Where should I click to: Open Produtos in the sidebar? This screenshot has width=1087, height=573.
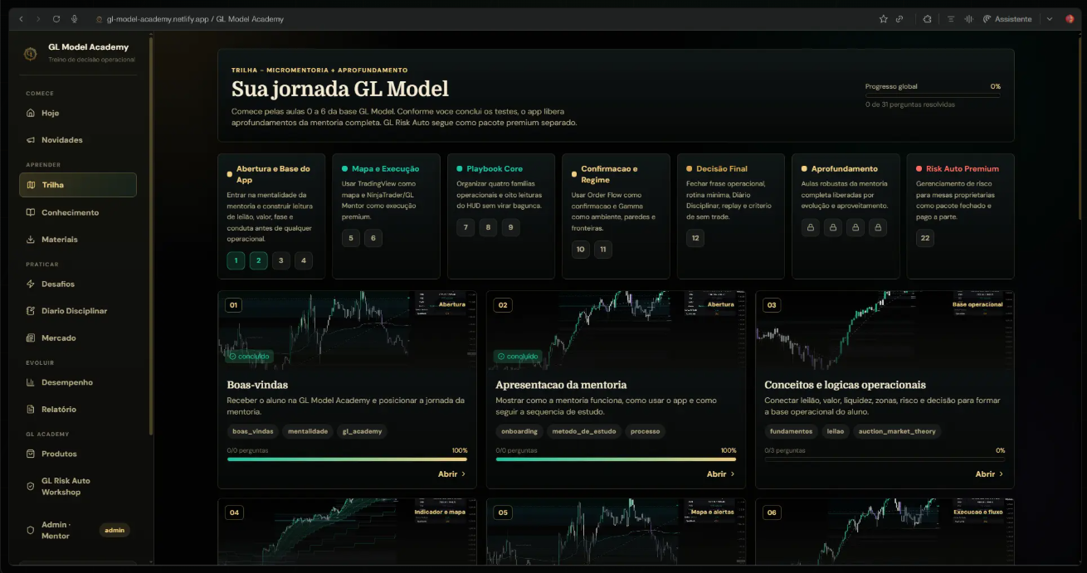point(78,454)
